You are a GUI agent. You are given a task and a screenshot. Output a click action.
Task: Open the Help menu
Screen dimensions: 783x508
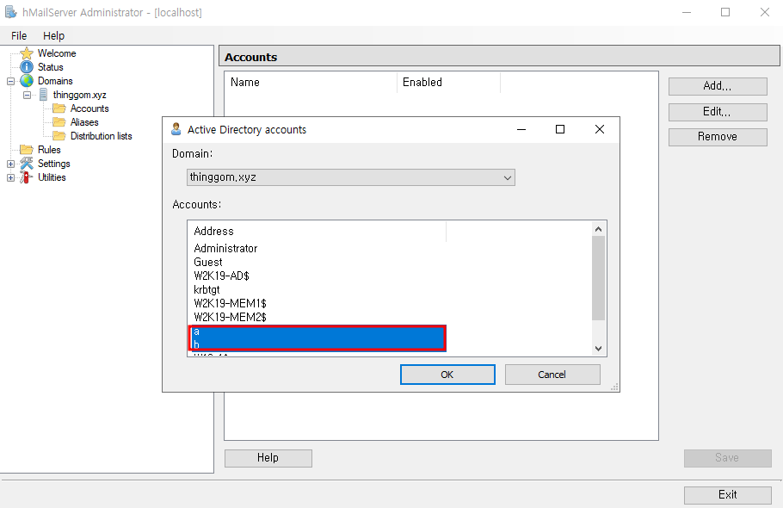[53, 35]
